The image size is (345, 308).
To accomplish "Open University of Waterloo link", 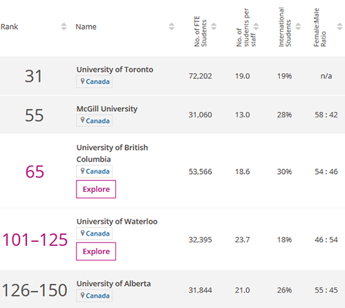I will point(117,222).
